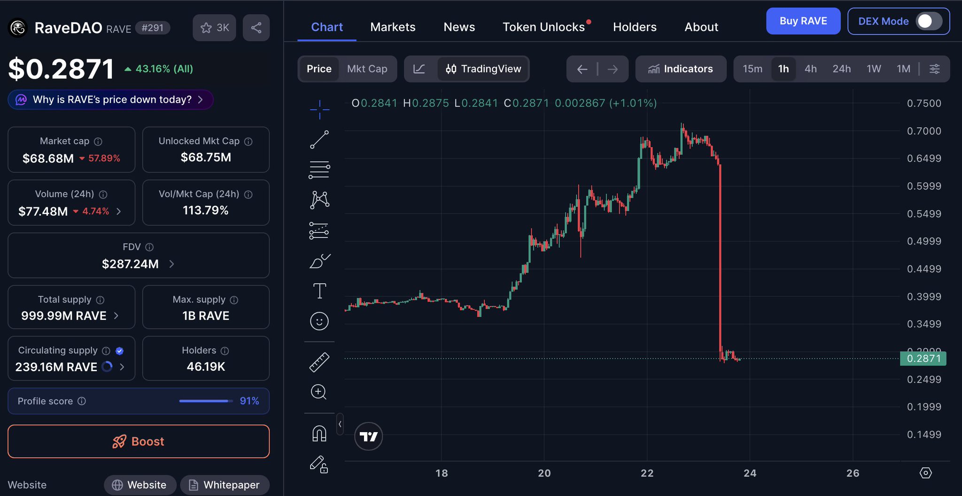962x496 pixels.
Task: Select the trend line drawing tool
Action: coord(319,139)
